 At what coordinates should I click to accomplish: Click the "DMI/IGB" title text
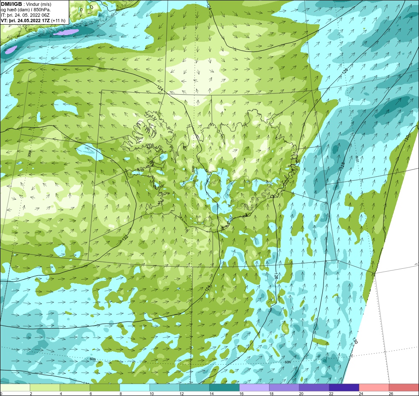click(11, 4)
